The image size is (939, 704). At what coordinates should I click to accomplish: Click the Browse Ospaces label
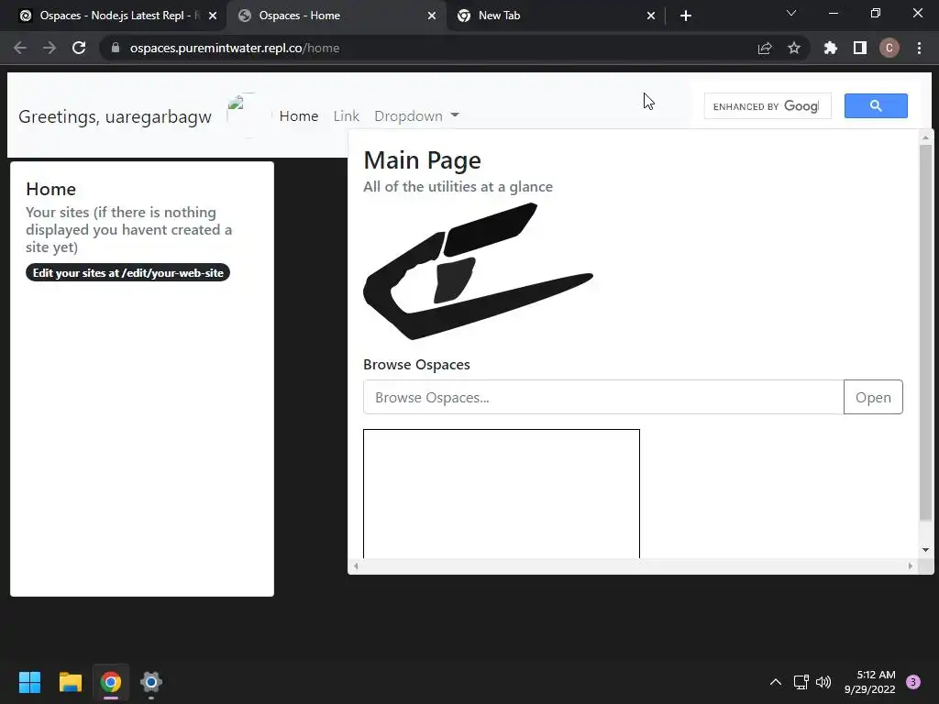(x=416, y=365)
